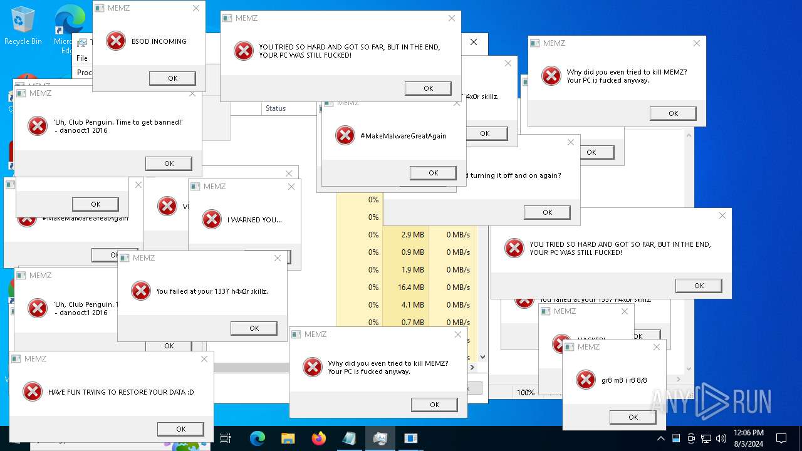Click the error icon next to gr8 m8 message
This screenshot has height=451, width=802.
click(x=586, y=380)
